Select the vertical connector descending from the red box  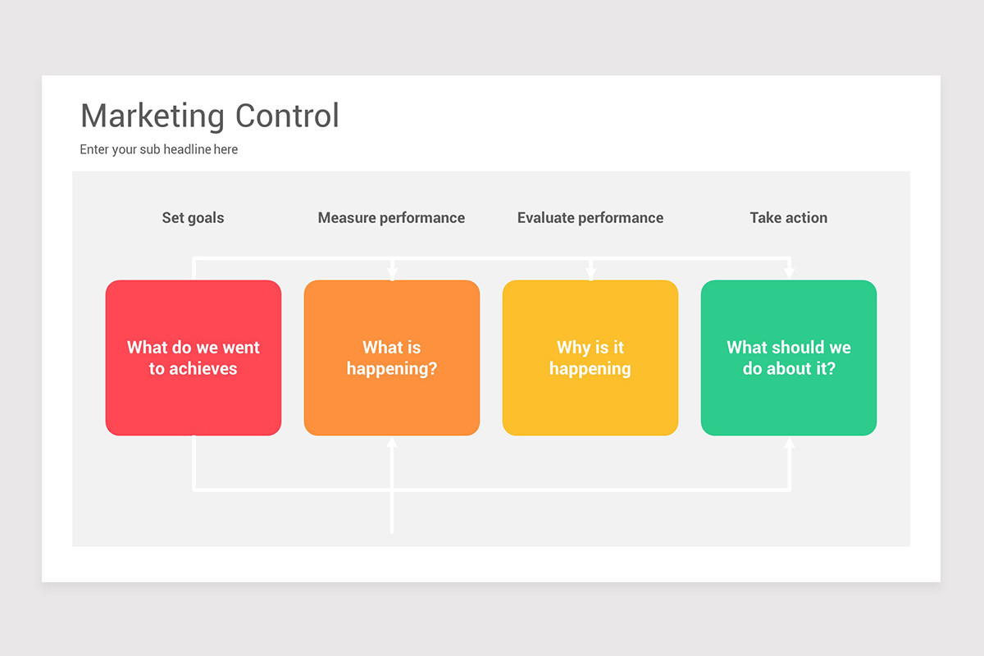194,463
